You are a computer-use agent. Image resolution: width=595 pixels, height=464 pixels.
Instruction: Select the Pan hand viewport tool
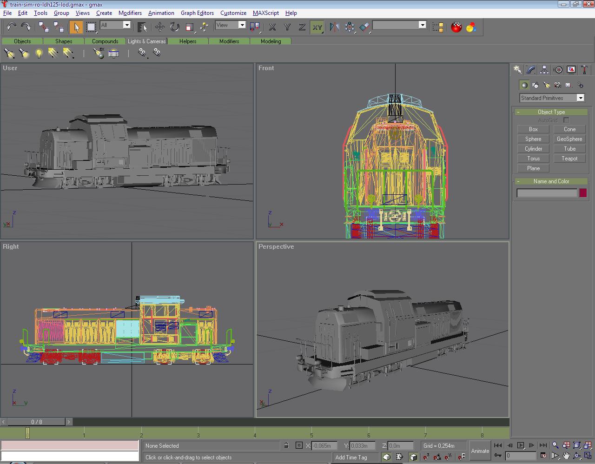pyautogui.click(x=566, y=456)
